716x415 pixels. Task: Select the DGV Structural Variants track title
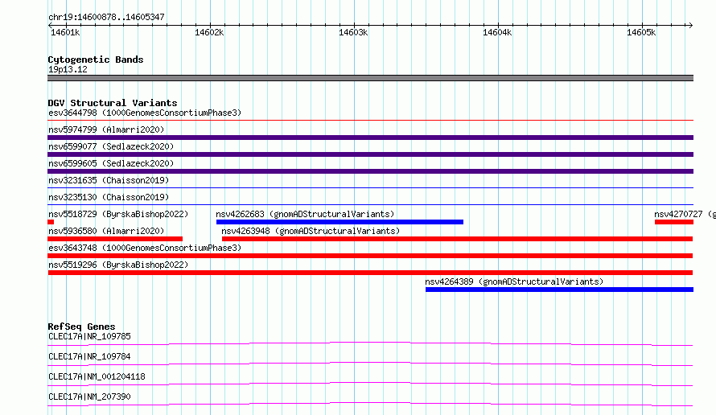[x=113, y=103]
